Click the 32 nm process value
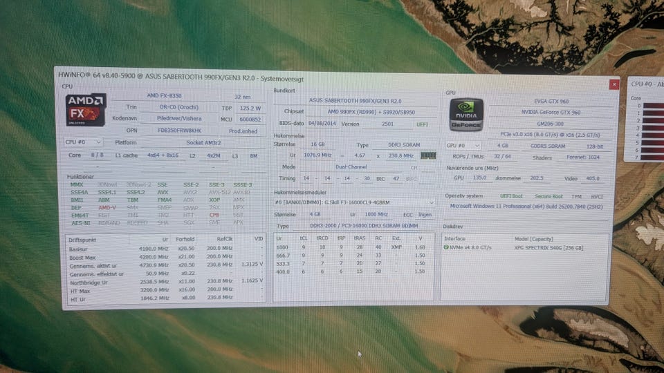The height and width of the screenshot is (373, 664). (x=243, y=97)
